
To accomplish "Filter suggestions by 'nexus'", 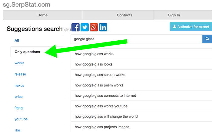I will click(x=19, y=86).
